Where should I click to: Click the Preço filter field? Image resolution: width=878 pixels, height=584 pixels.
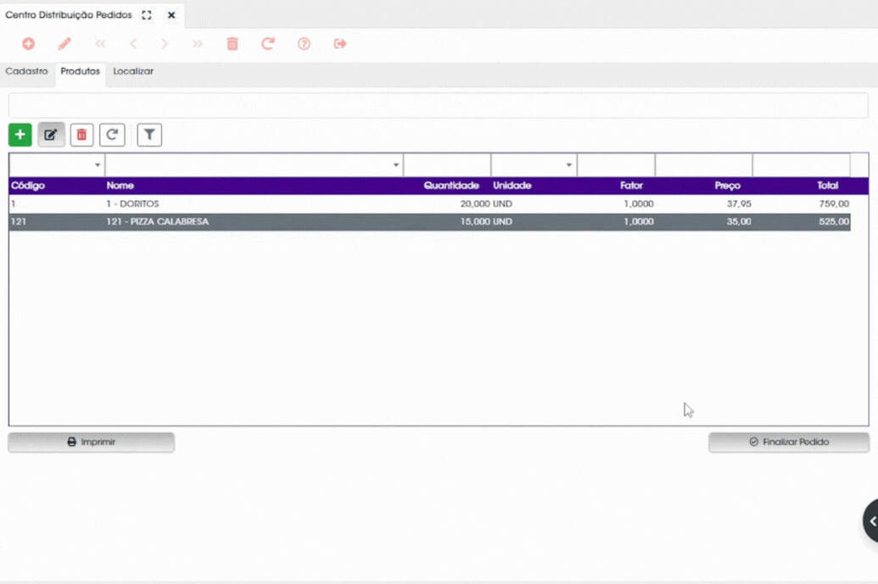tap(704, 165)
